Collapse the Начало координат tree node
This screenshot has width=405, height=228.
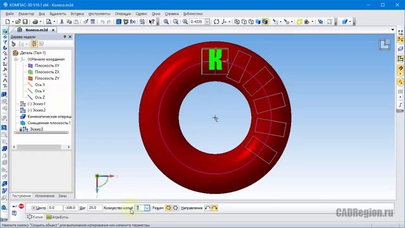(x=16, y=59)
